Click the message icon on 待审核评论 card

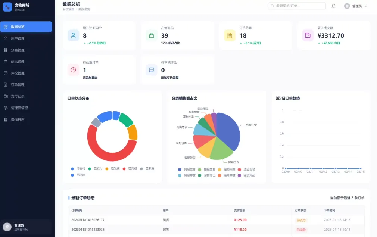pos(152,70)
